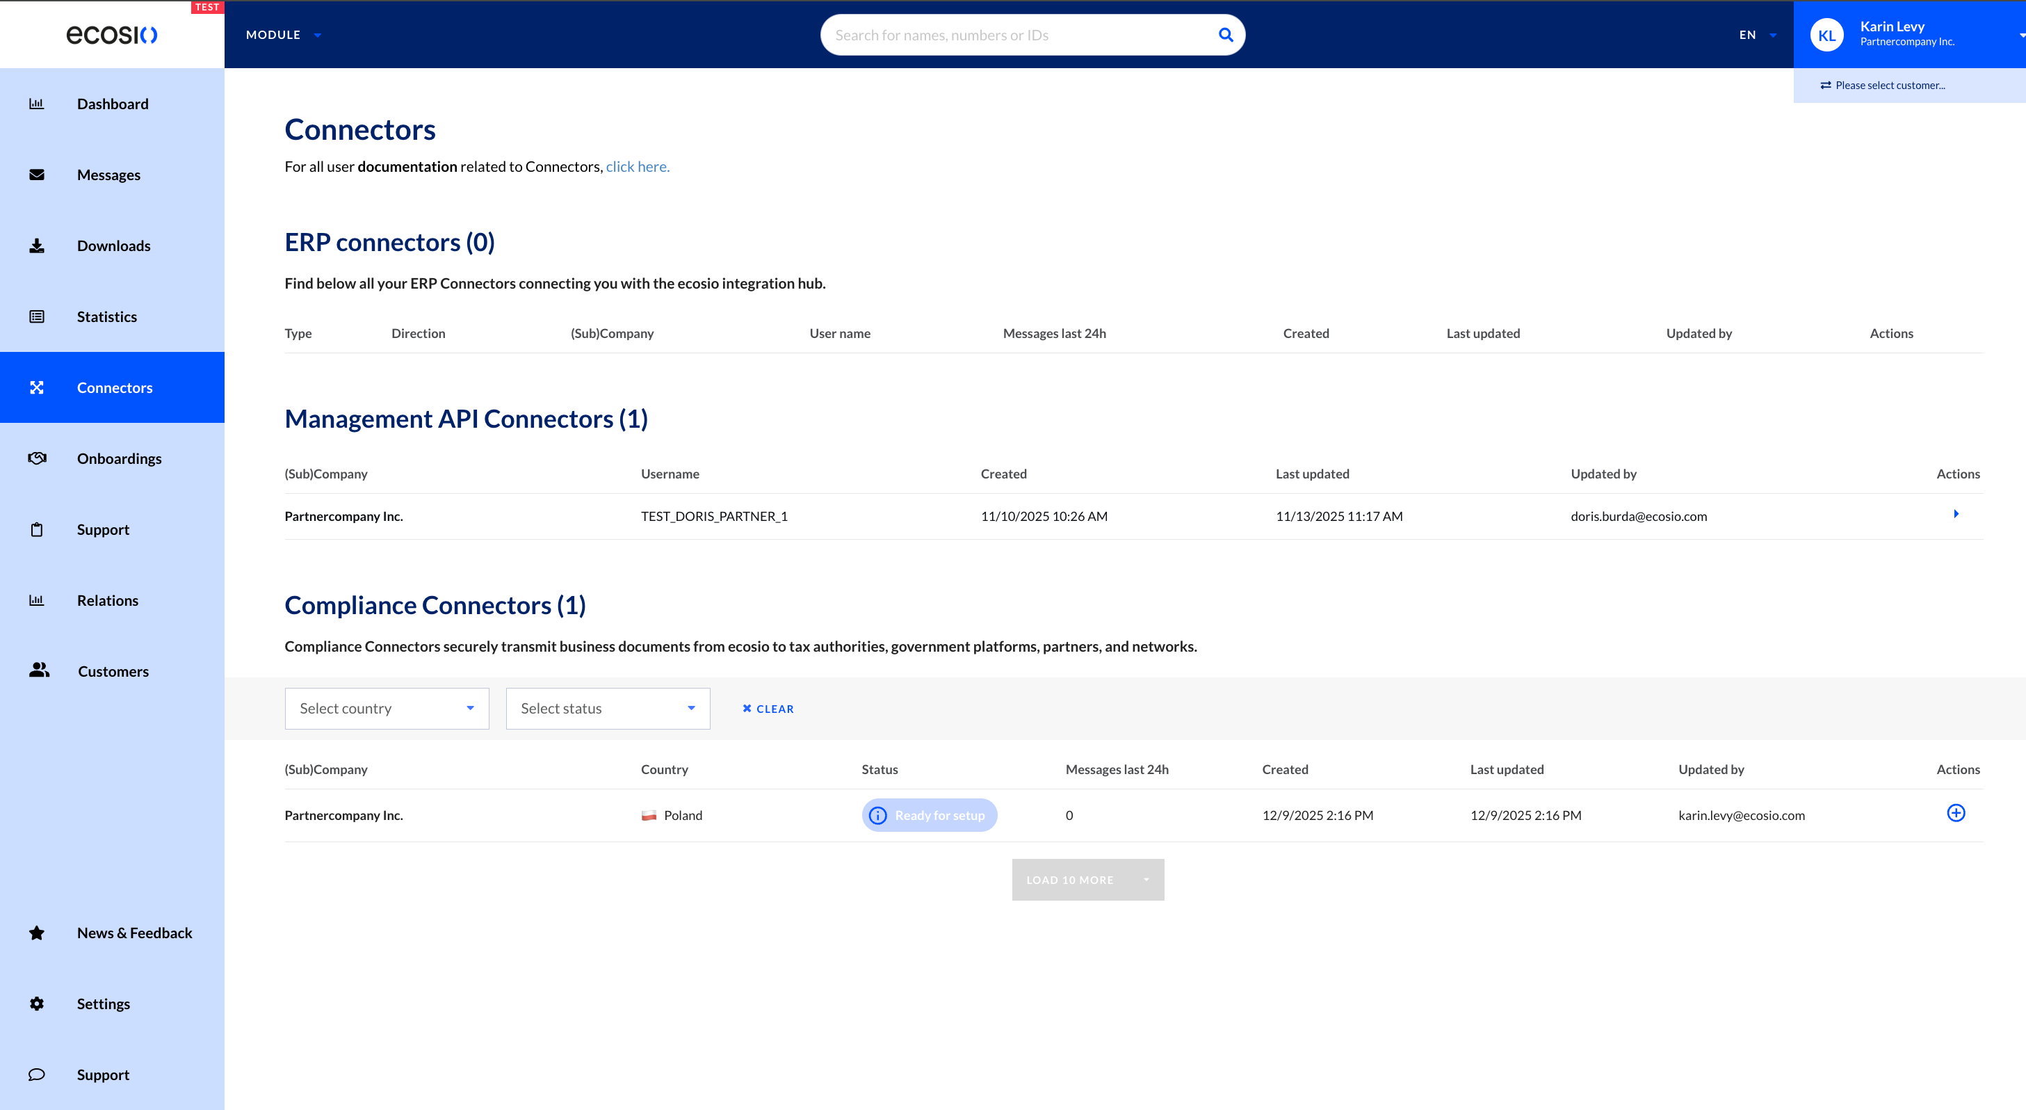Click the Onboardings handshake icon
Image resolution: width=2026 pixels, height=1110 pixels.
[37, 458]
